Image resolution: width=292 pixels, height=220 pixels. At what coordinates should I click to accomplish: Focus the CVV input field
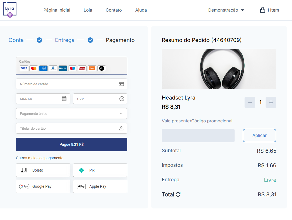click(x=100, y=99)
